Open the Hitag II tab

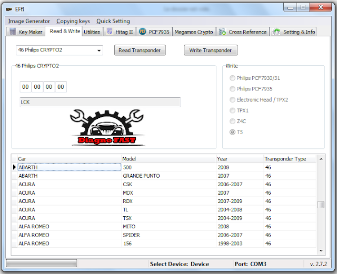click(x=120, y=32)
